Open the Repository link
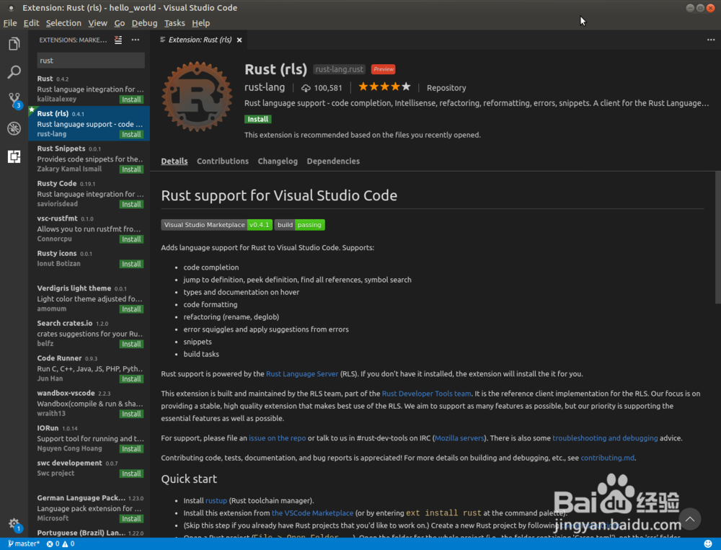 (x=446, y=88)
